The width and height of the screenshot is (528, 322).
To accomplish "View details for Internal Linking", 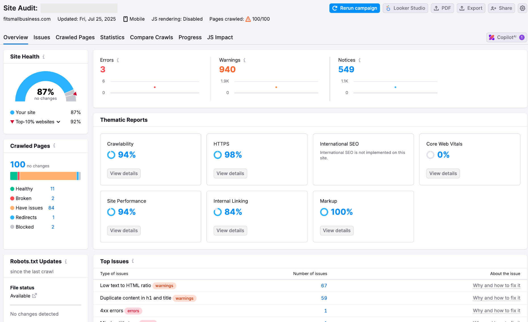I will point(230,231).
